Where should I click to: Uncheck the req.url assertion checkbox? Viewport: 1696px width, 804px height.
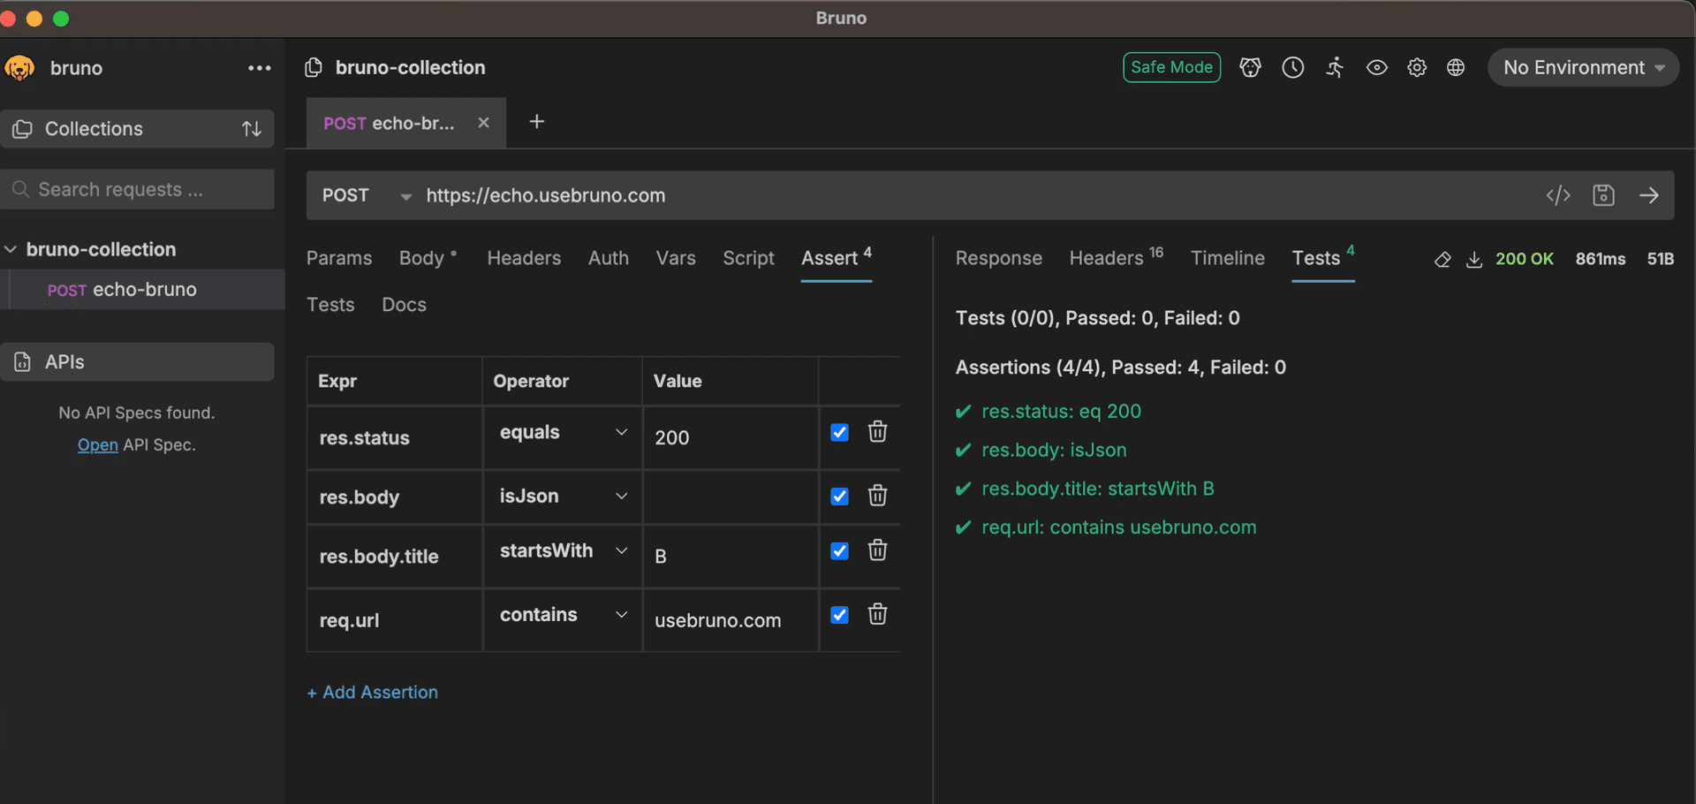coord(839,615)
